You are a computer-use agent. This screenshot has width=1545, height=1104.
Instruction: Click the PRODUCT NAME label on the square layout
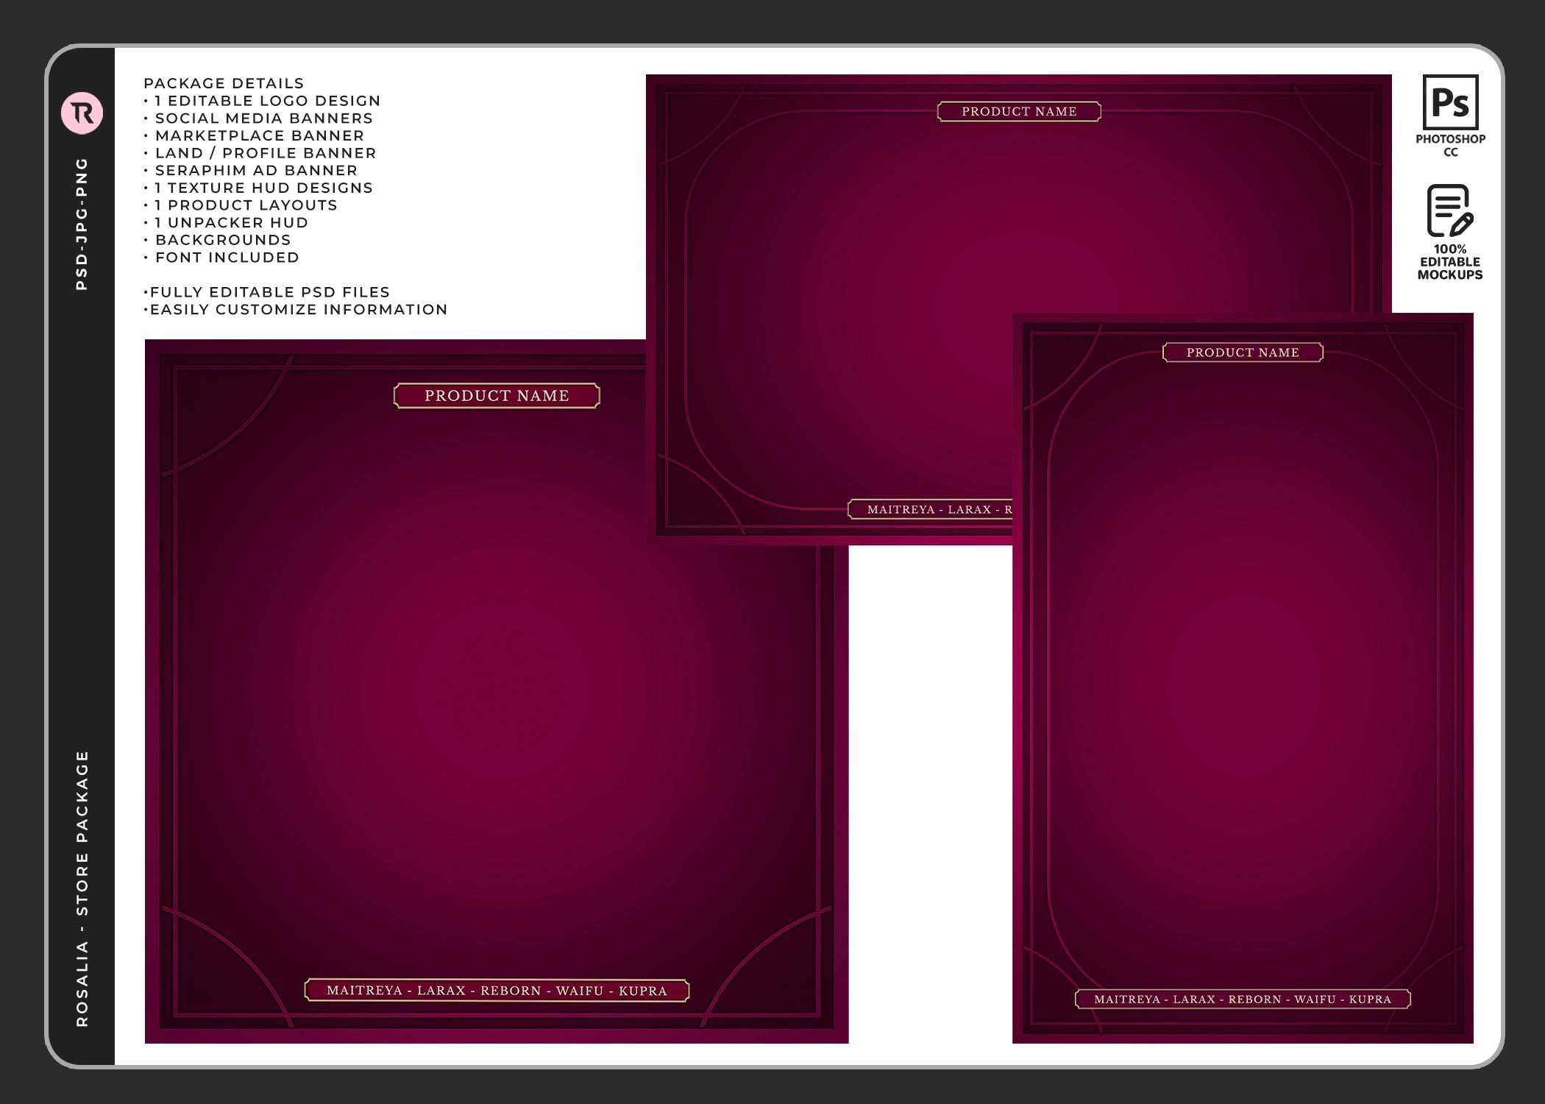pos(497,396)
